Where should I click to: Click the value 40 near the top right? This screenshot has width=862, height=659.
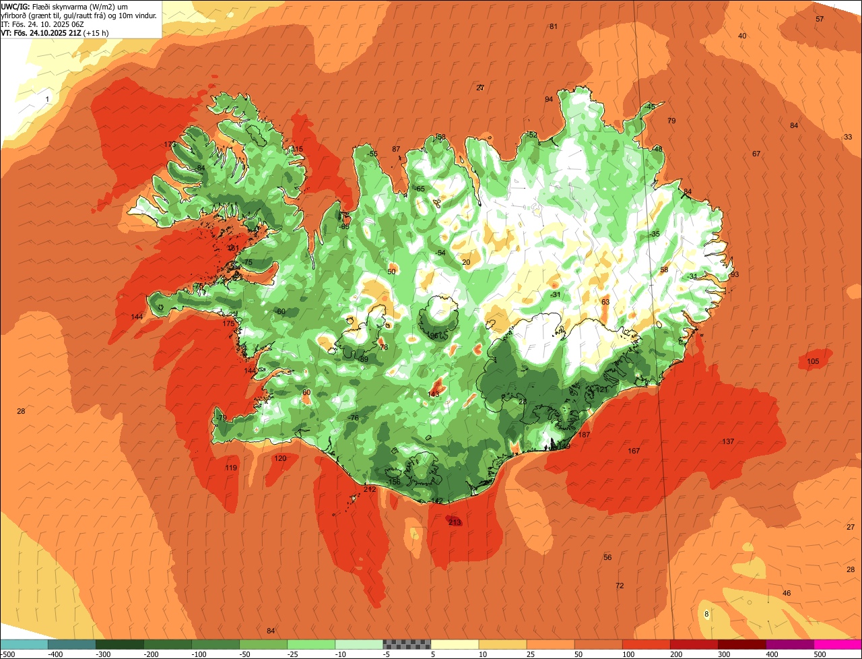(x=742, y=36)
